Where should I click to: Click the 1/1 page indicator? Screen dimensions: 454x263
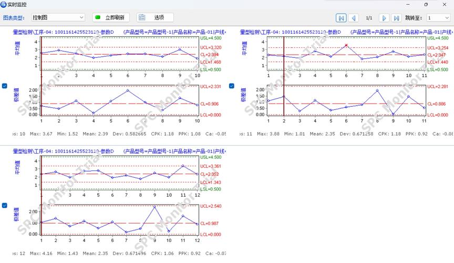pos(369,18)
